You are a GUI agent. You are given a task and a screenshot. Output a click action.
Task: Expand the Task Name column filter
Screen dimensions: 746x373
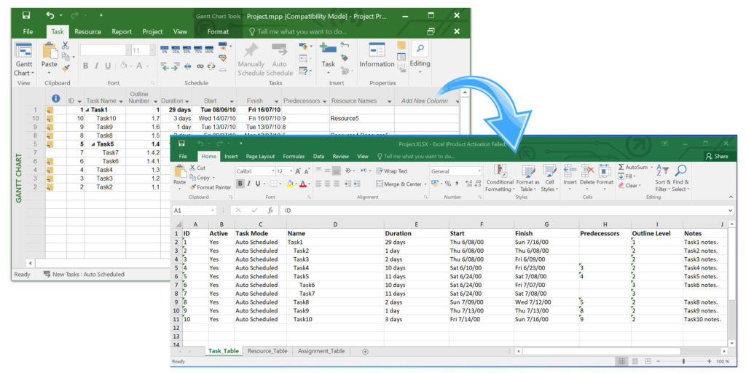pyautogui.click(x=120, y=101)
